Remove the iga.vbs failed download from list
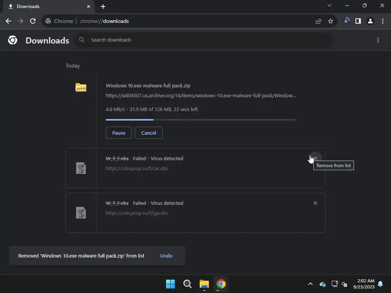This screenshot has height=293, width=391. 315,203
